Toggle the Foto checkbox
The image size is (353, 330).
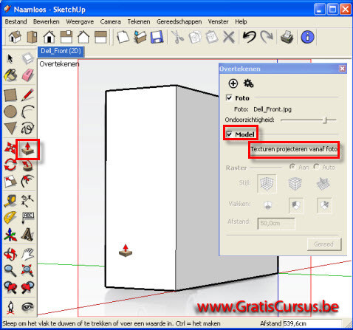(x=229, y=97)
